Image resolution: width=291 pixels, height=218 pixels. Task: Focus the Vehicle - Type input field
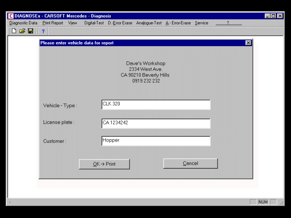tap(156, 105)
